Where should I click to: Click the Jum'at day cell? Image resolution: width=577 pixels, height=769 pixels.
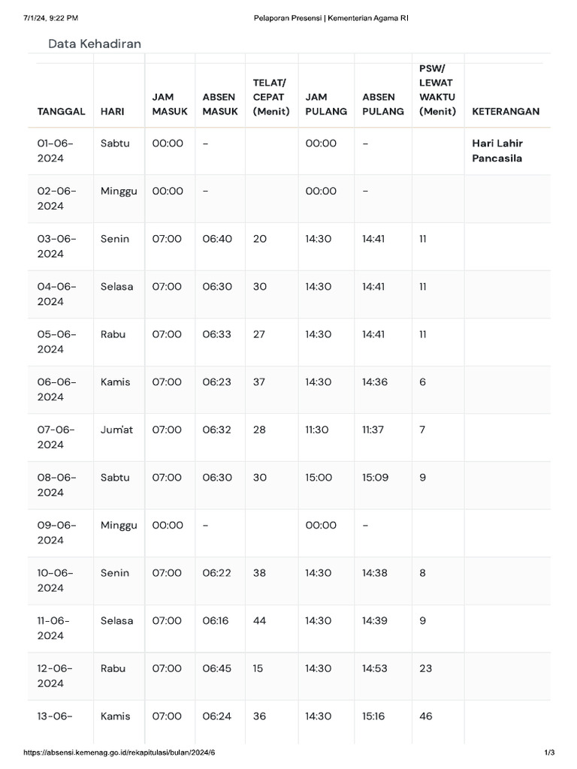coord(116,430)
